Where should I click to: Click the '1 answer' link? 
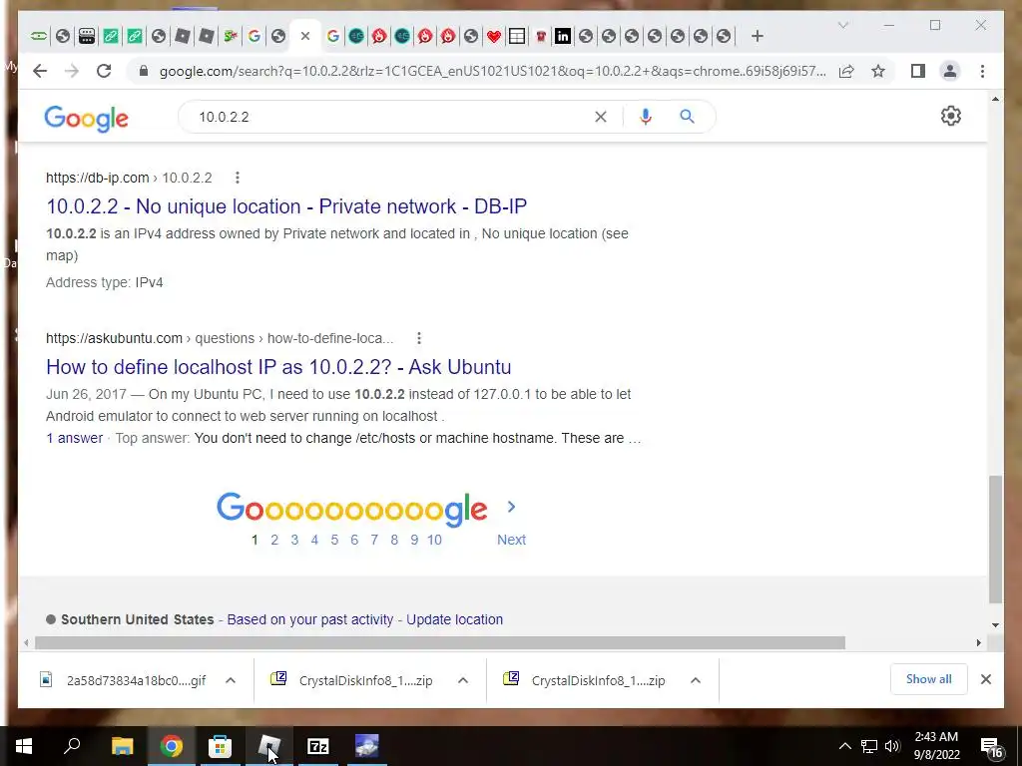[74, 438]
